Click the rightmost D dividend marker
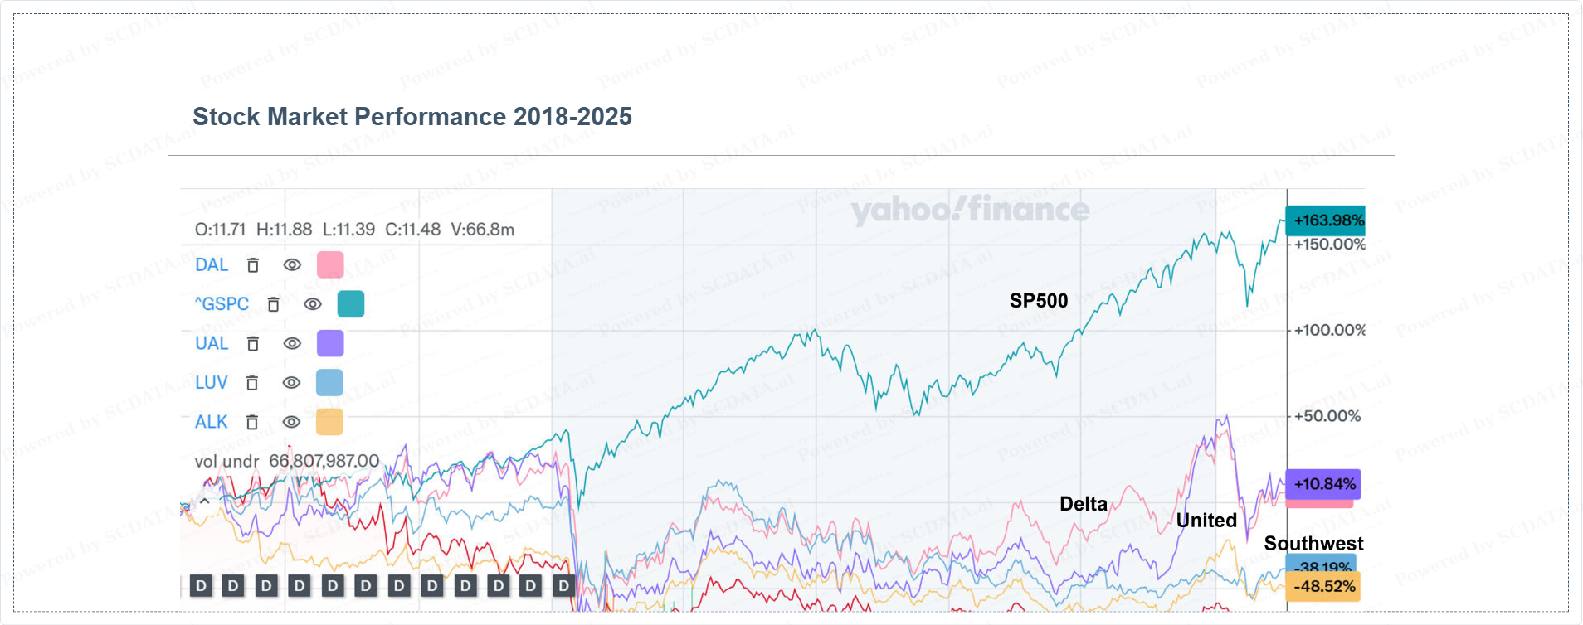Screen dimensions: 1583x625 564,586
